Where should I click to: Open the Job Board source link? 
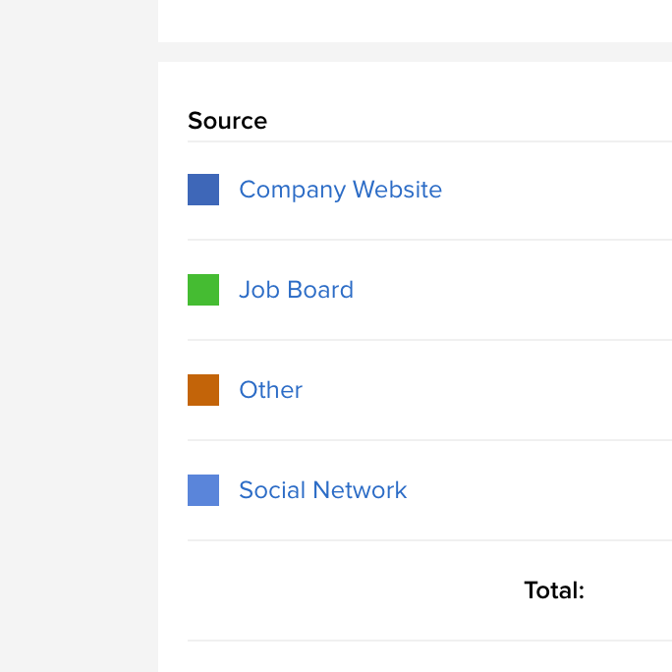pyautogui.click(x=296, y=290)
